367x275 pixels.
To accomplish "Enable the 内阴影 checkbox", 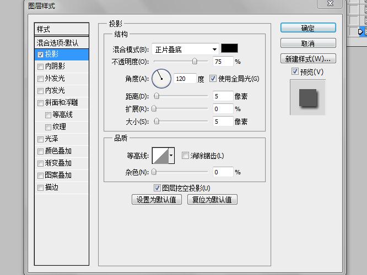I will pos(40,67).
